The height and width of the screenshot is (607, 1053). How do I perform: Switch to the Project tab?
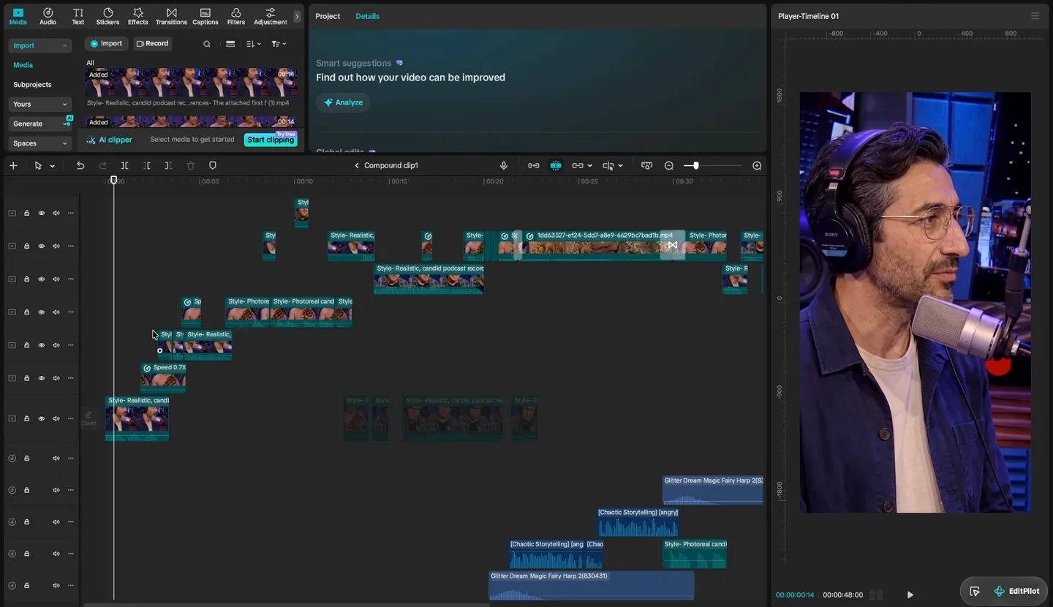coord(328,16)
